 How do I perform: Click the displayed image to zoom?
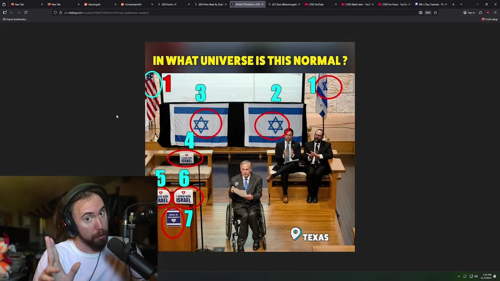(x=250, y=147)
